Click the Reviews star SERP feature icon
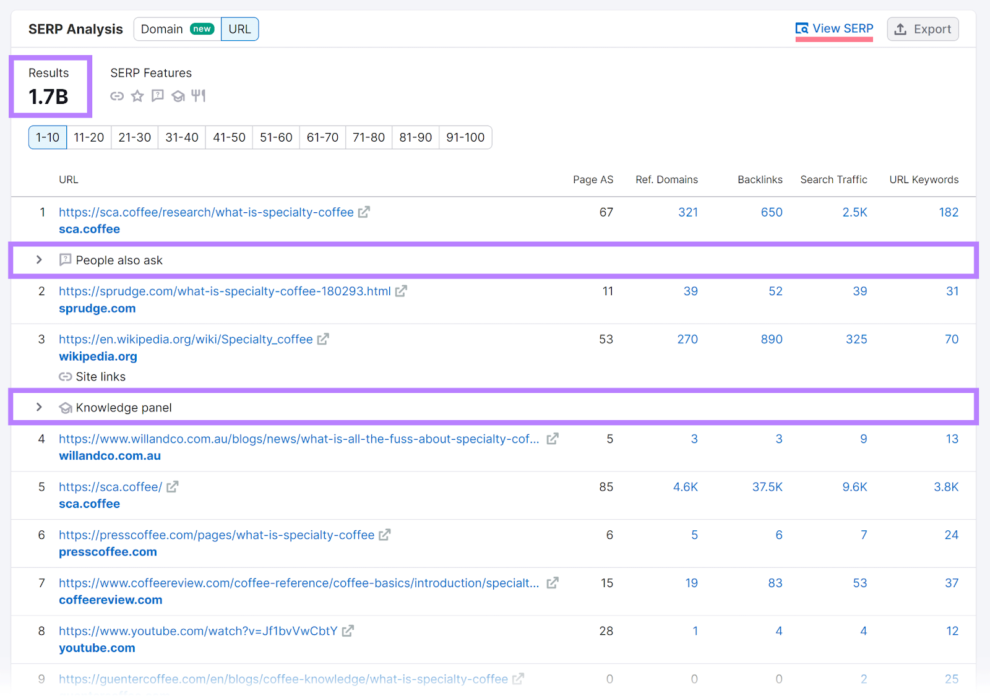Image resolution: width=990 pixels, height=696 pixels. pos(137,96)
